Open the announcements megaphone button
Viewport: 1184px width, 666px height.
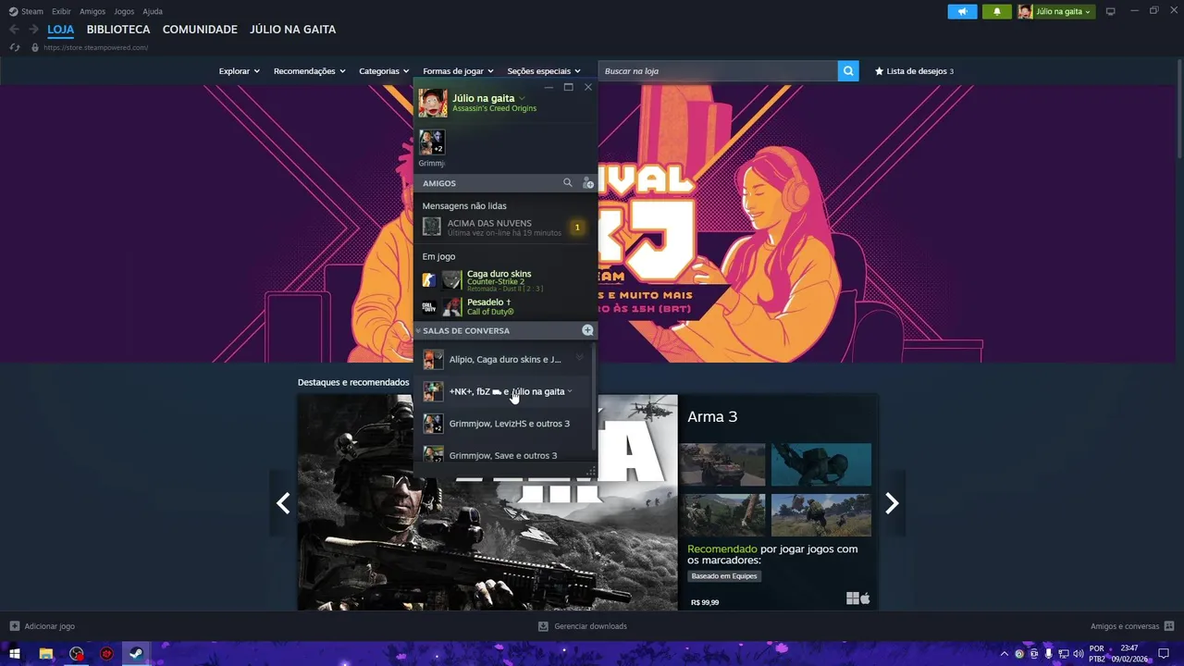coord(962,12)
